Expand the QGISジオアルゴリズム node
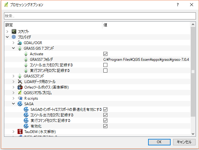Image resolution: width=199 pixels, height=150 pixels. 14,93
